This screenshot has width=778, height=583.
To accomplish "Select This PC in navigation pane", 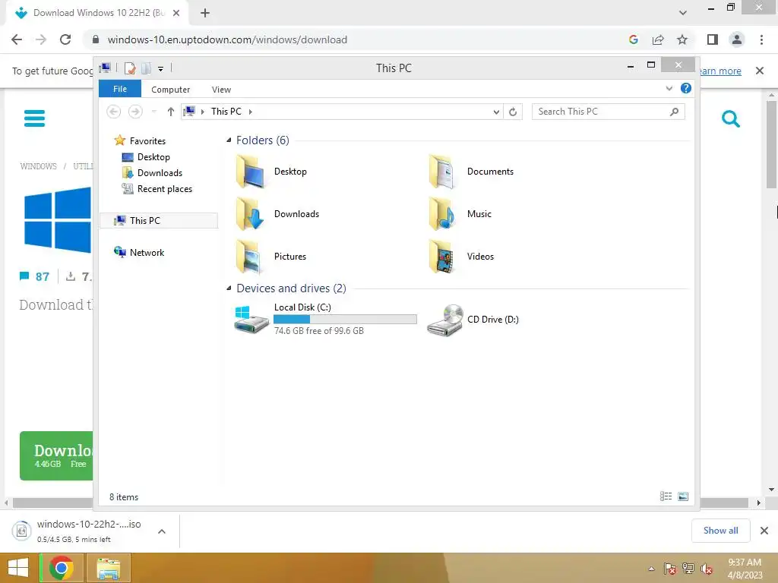I will (x=159, y=221).
